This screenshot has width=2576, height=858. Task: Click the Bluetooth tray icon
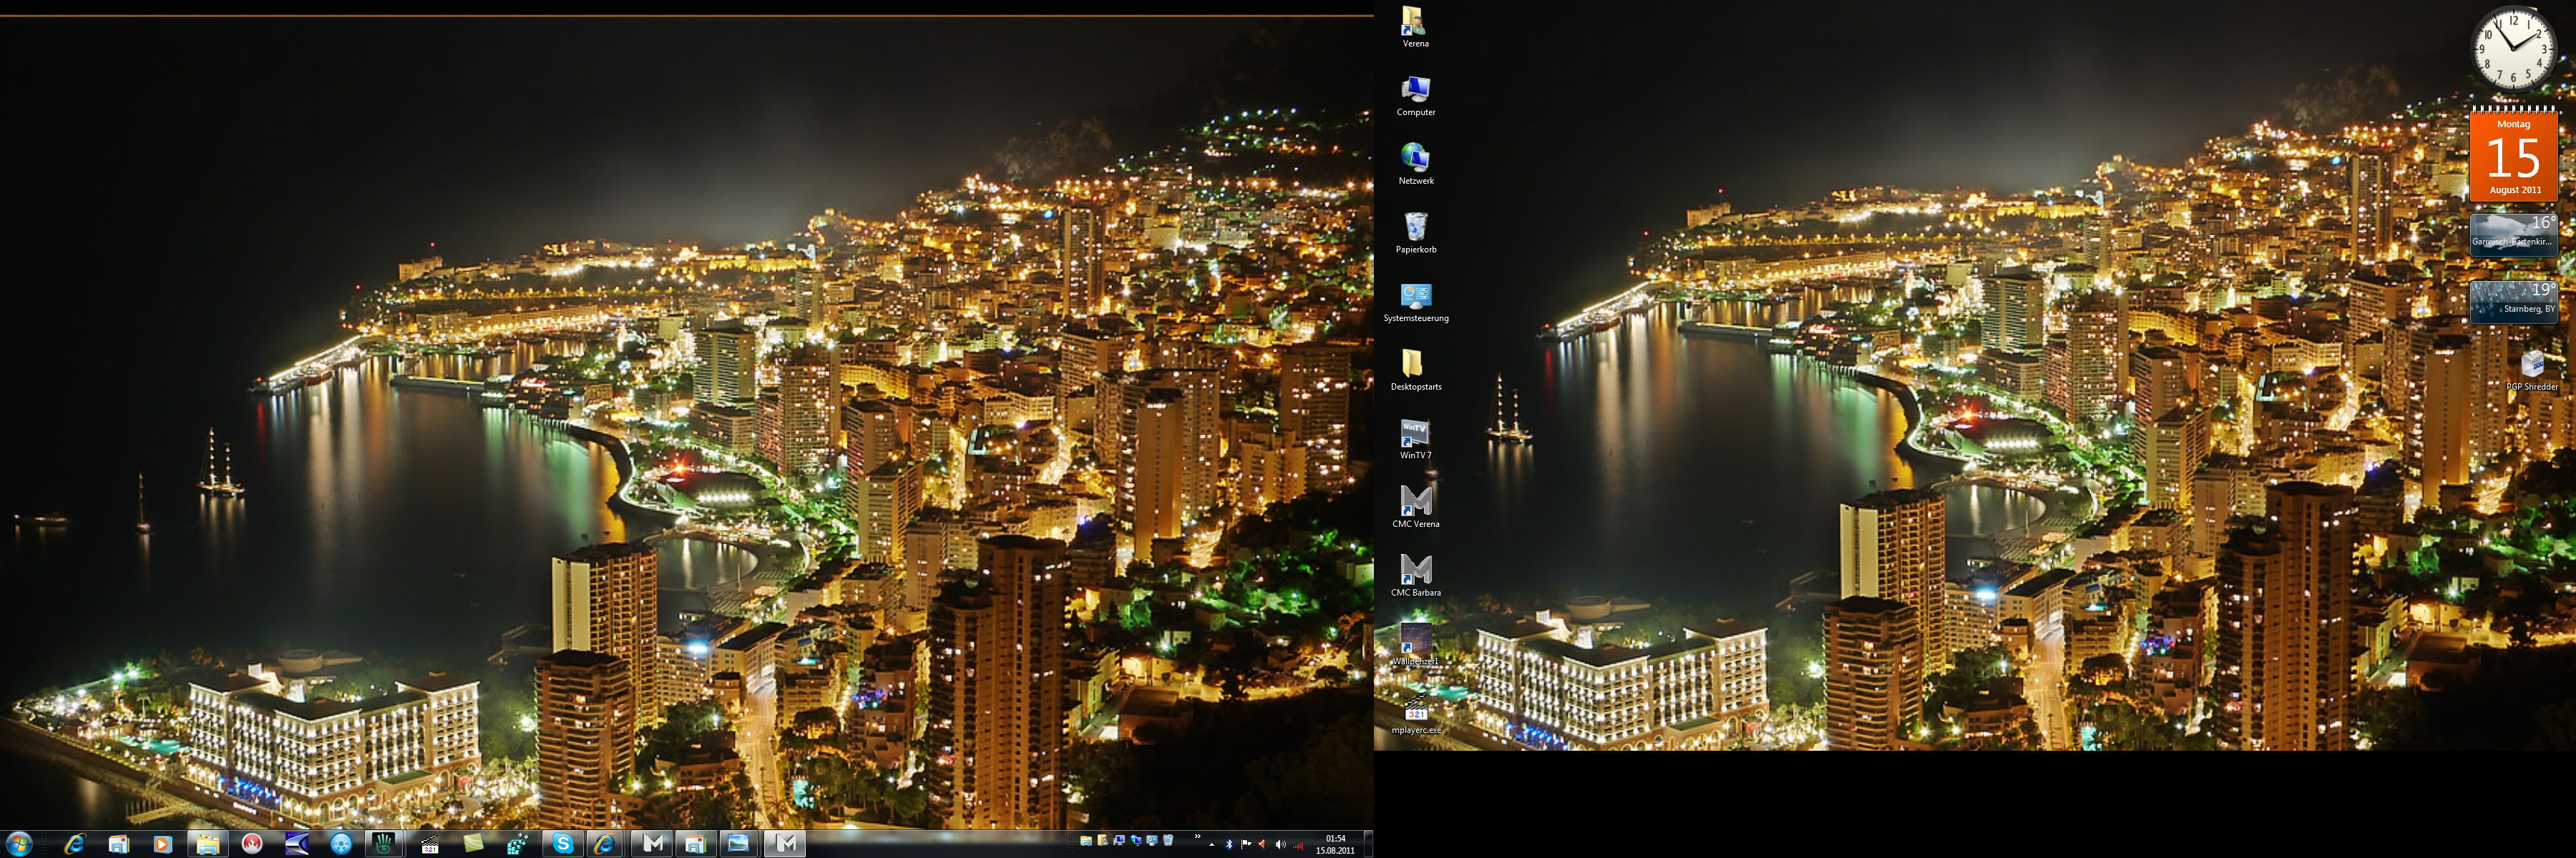[1230, 845]
